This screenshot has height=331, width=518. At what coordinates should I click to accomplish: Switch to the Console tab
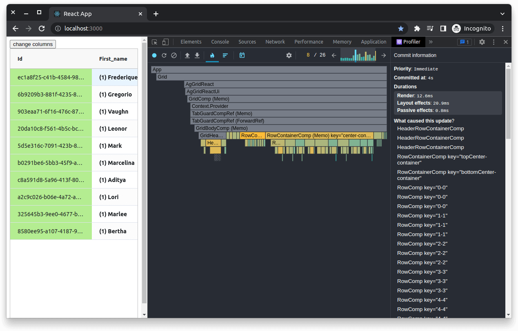[220, 42]
